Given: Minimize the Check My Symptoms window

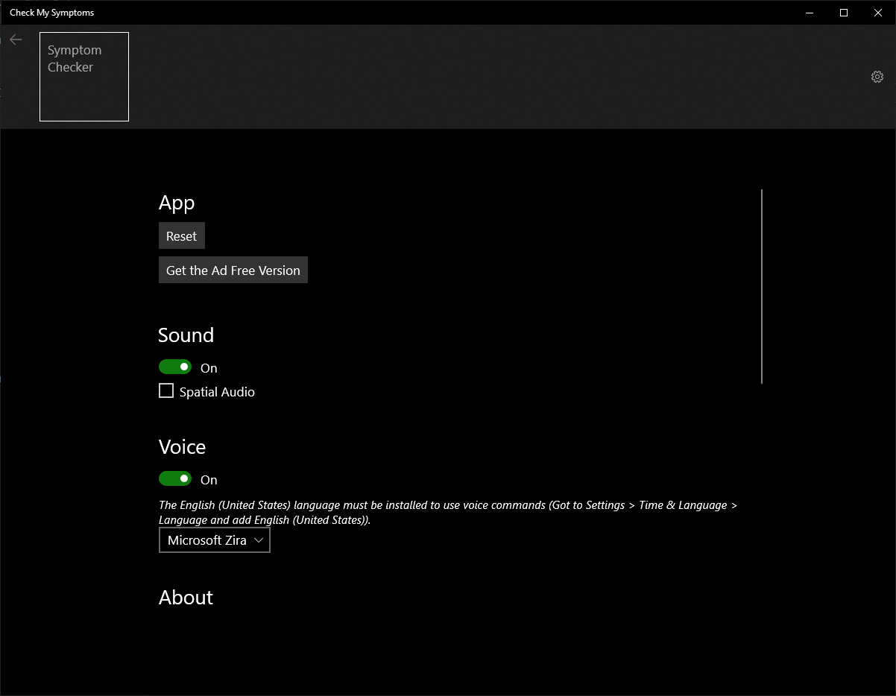Looking at the screenshot, I should click(x=810, y=13).
